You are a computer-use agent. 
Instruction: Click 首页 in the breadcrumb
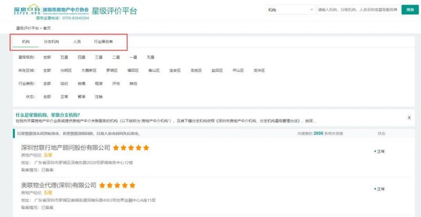47,28
